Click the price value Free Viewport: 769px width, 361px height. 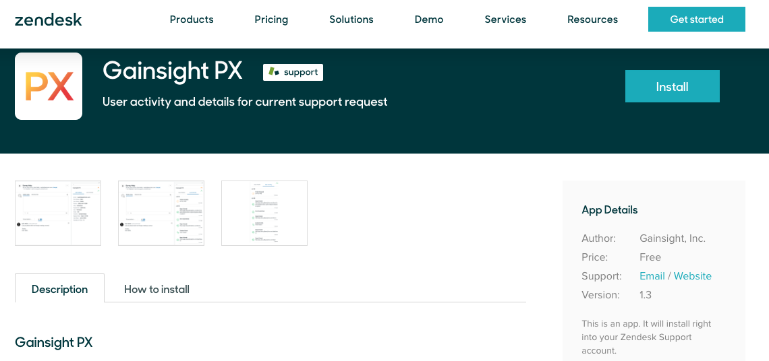click(650, 257)
